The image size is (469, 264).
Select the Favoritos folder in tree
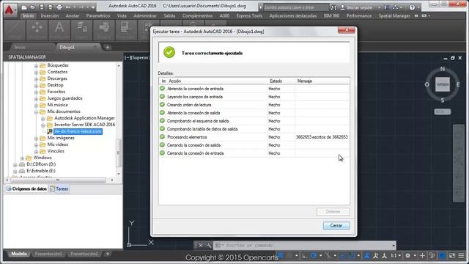click(56, 92)
